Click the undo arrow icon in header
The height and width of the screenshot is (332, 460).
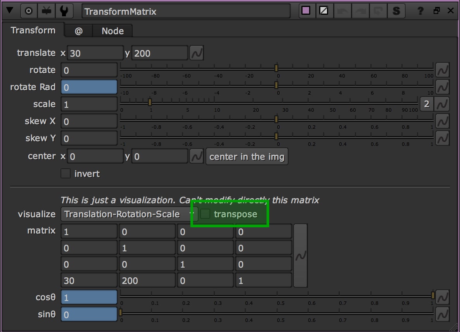pos(342,11)
